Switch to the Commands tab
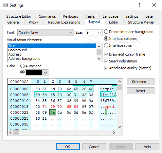The width and height of the screenshot is (162, 153). point(47,16)
